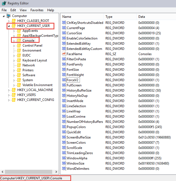The width and height of the screenshot is (176, 181).
Task: Click the Console key folder icon
Action: (x=19, y=40)
